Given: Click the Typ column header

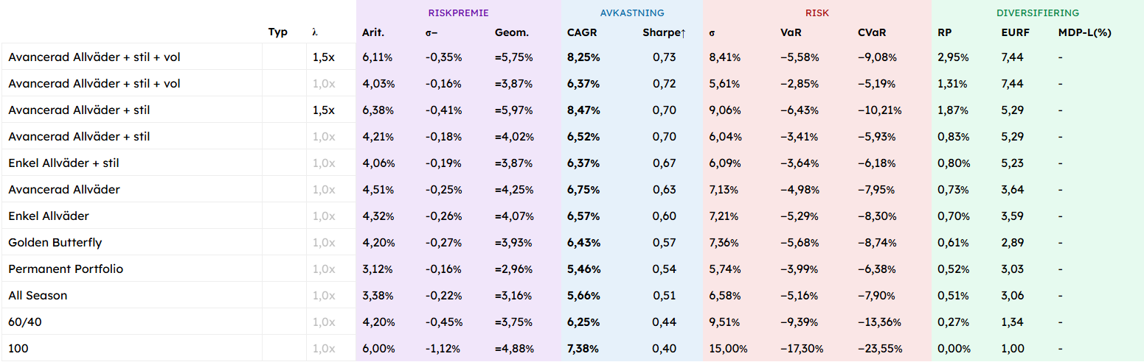Looking at the screenshot, I should click(278, 32).
